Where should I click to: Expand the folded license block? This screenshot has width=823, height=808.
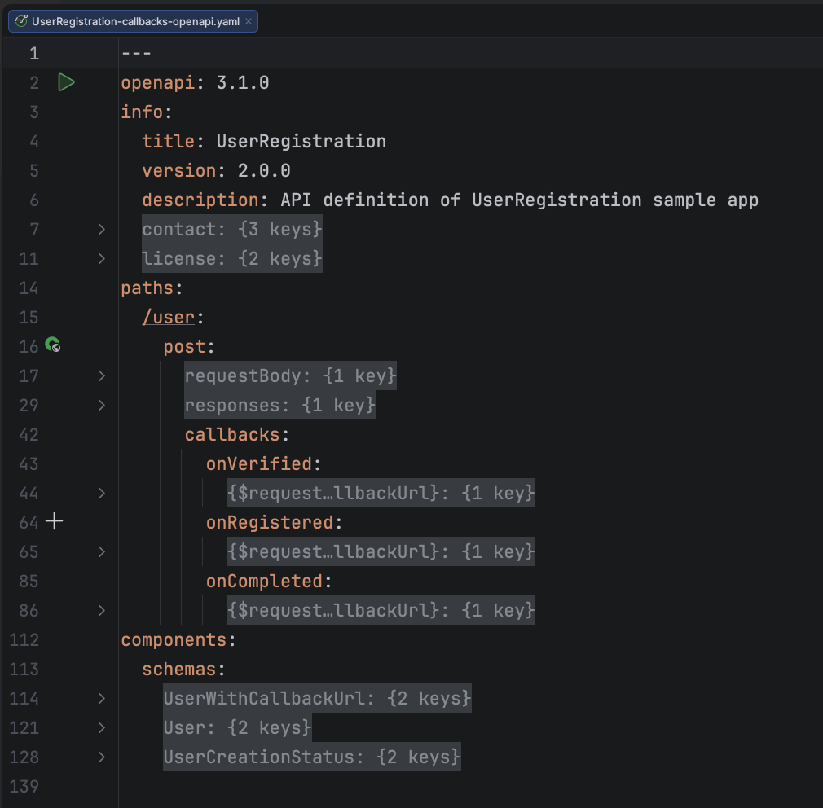[101, 259]
